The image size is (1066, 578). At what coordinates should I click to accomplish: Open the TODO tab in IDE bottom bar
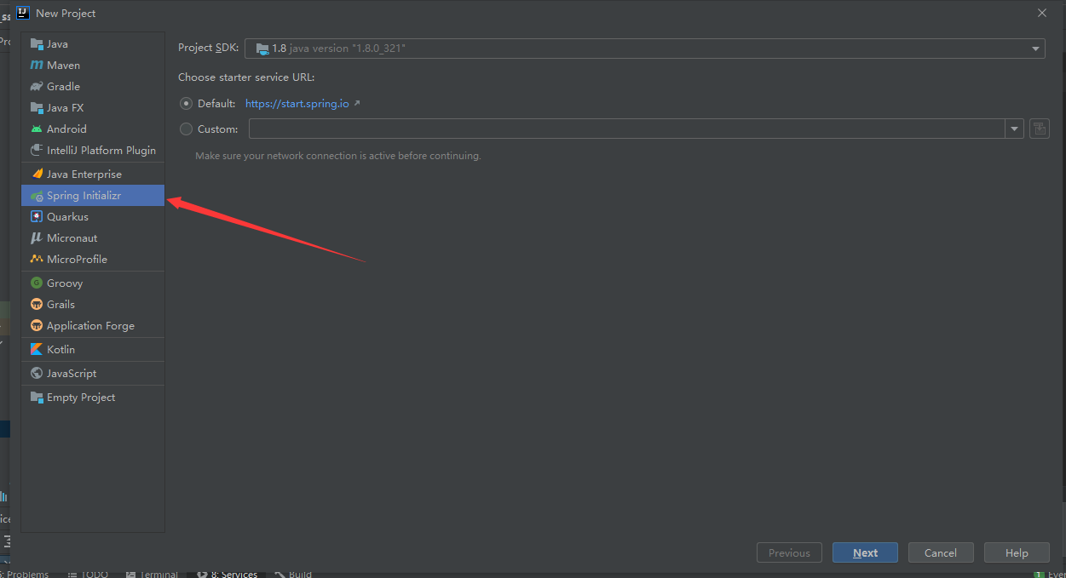click(x=88, y=574)
